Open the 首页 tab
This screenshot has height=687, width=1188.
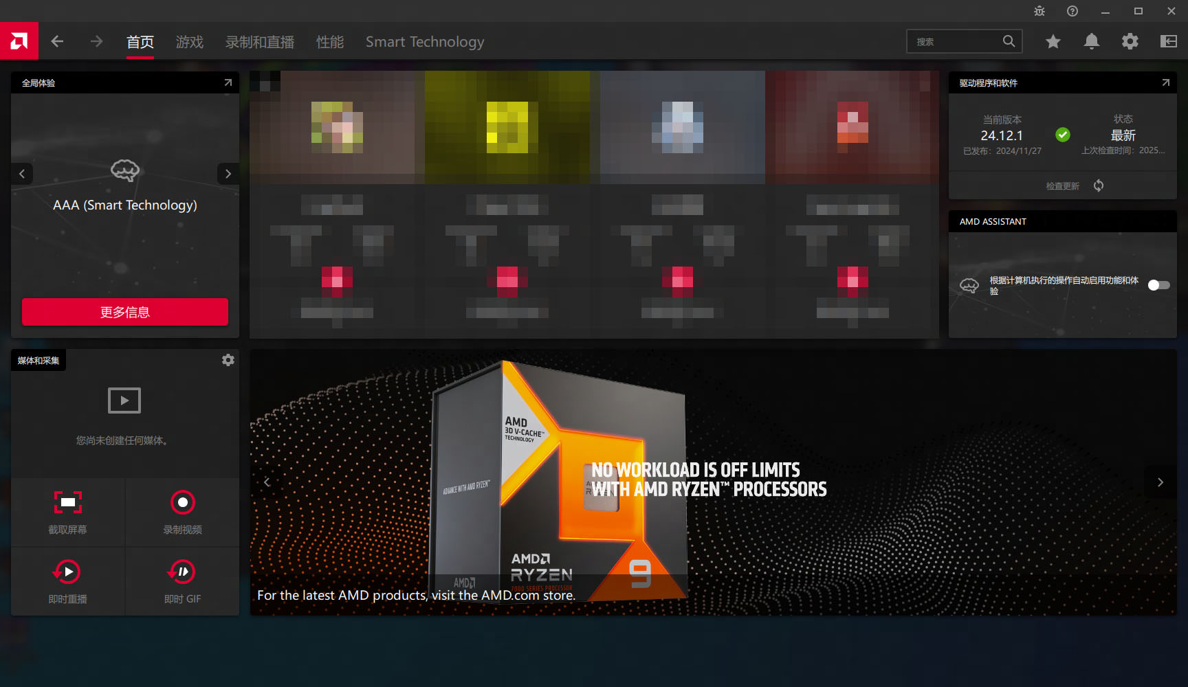(140, 42)
